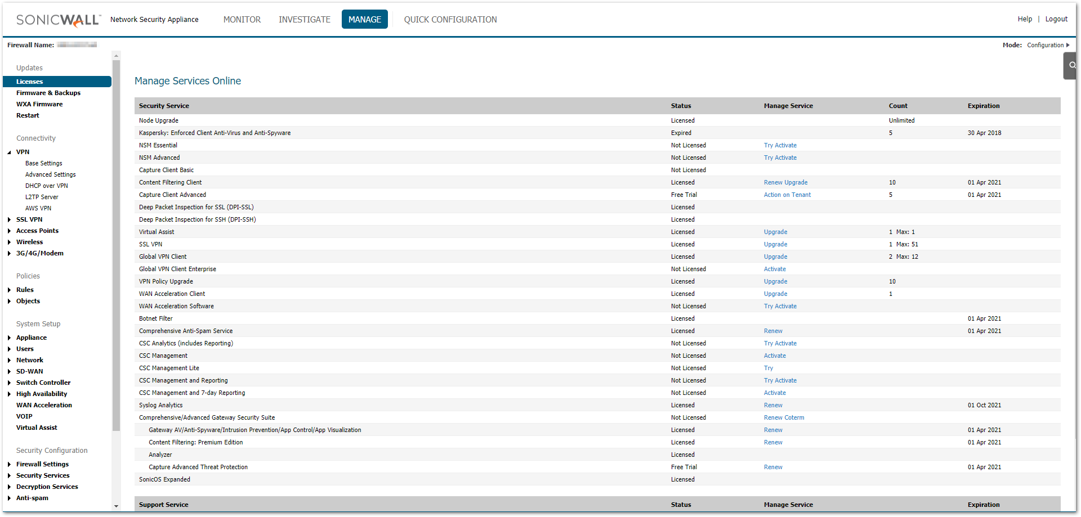Log out using the Logout link

(1056, 19)
